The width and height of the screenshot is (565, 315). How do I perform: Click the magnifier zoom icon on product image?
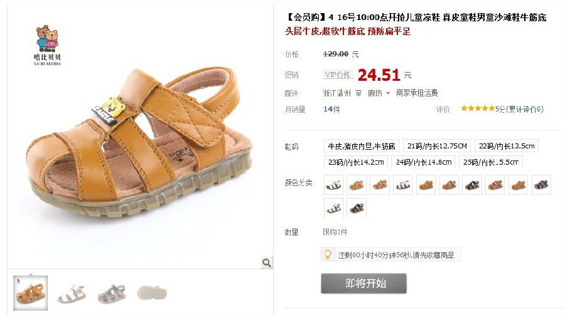267,263
